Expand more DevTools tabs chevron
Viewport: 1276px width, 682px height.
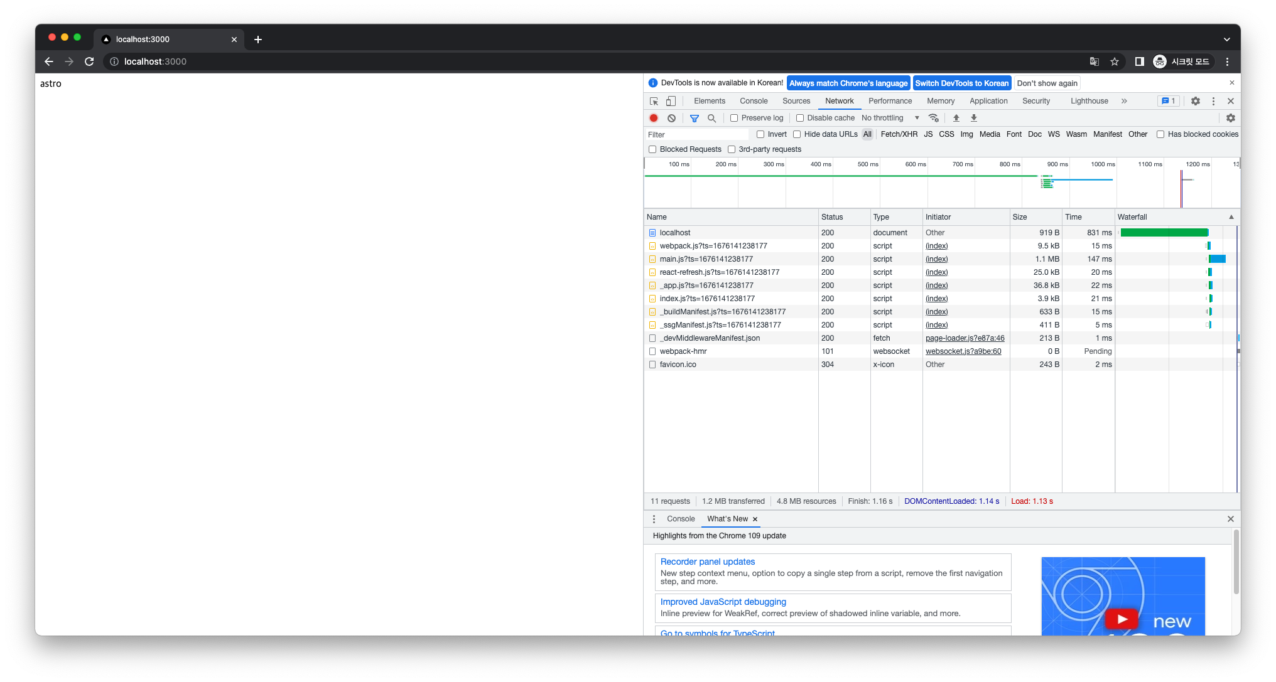[1124, 101]
